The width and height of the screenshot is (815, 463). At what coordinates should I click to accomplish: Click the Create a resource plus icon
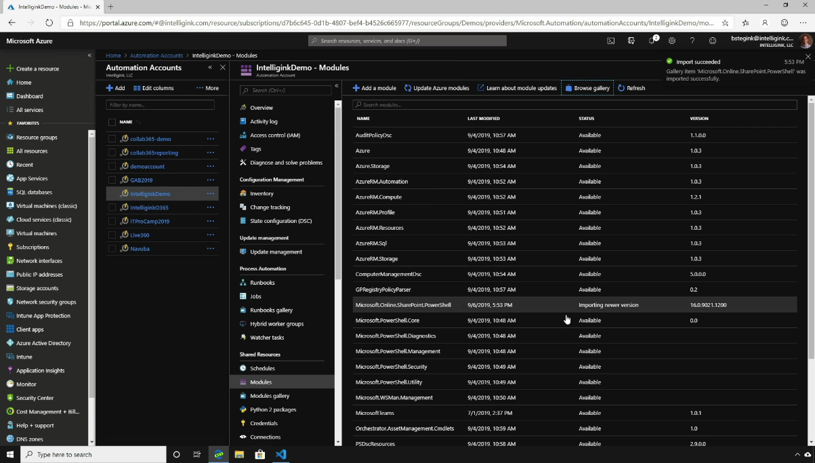(10, 68)
